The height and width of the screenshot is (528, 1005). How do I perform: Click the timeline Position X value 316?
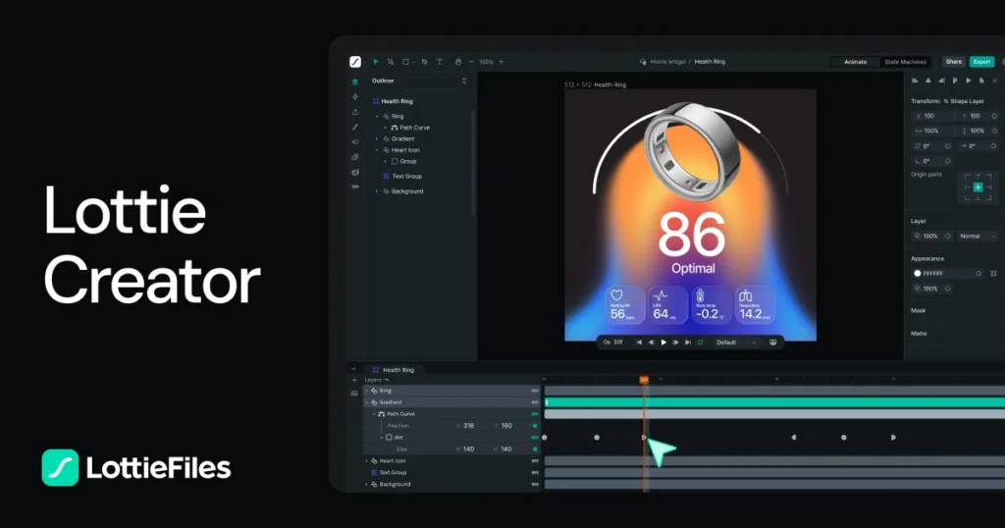(x=468, y=426)
